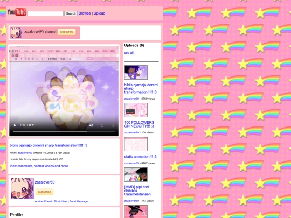Open the zazalover69 profile name link

45,182
